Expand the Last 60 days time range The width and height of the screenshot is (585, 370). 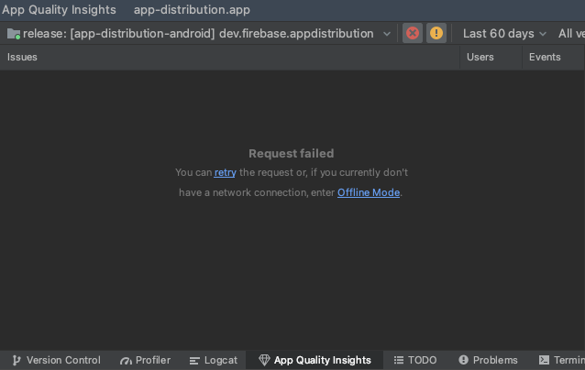tap(504, 33)
